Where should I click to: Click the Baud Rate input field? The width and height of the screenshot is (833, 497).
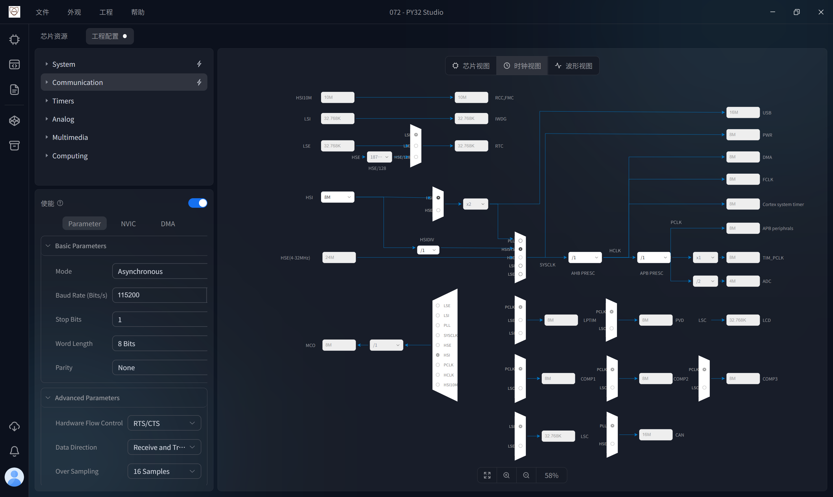160,295
